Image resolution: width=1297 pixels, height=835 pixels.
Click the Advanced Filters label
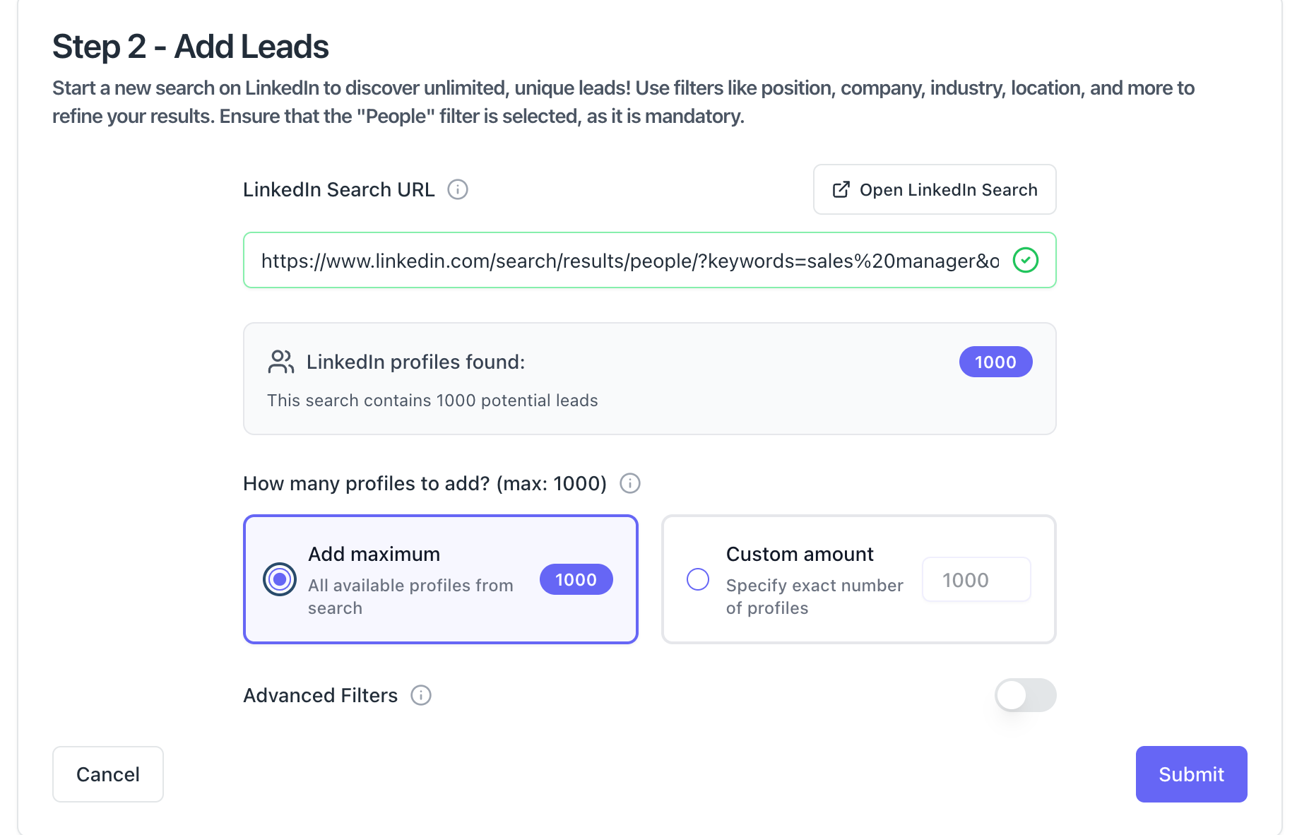click(320, 695)
